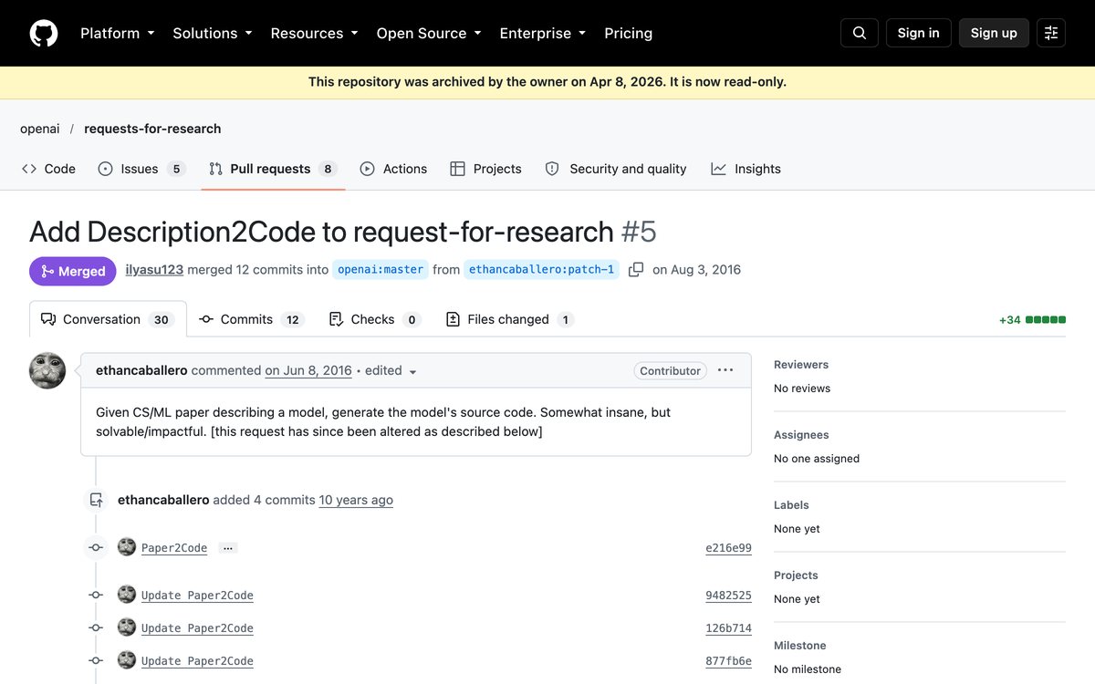Open Security and quality tab

coord(616,169)
